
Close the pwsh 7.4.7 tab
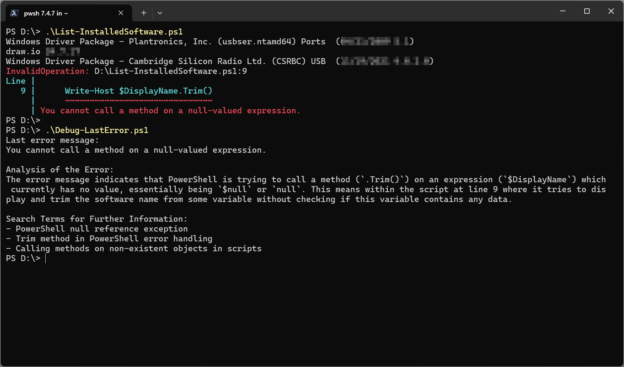click(121, 13)
